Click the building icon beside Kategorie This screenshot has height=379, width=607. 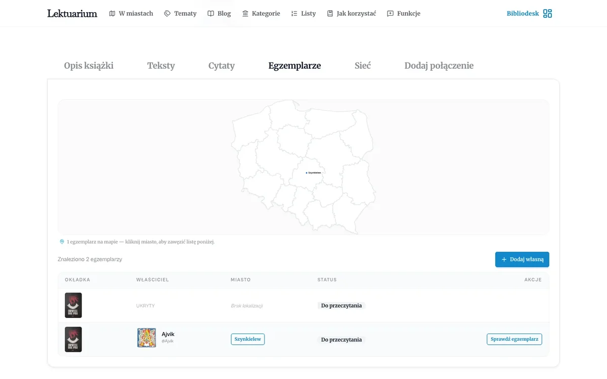245,14
